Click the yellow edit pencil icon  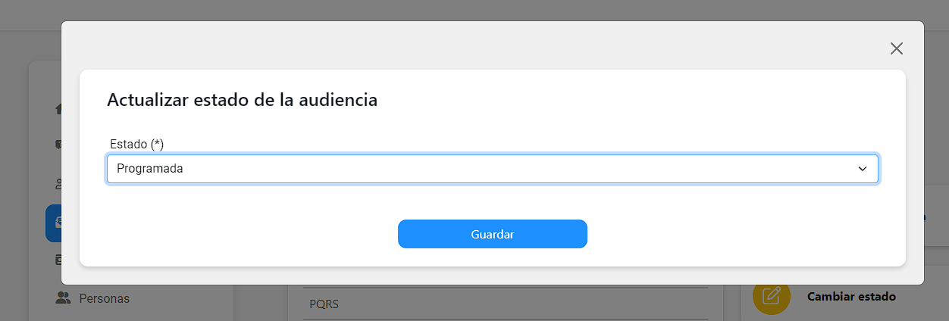pyautogui.click(x=771, y=296)
